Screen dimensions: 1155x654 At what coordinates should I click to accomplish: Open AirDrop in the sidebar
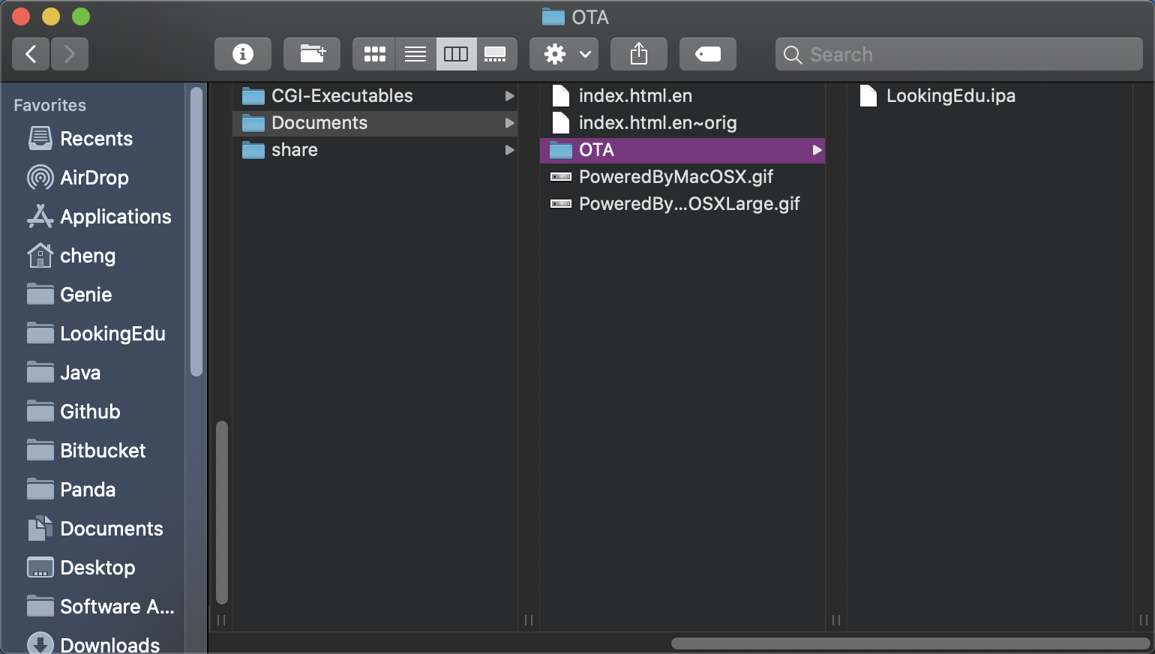point(94,178)
